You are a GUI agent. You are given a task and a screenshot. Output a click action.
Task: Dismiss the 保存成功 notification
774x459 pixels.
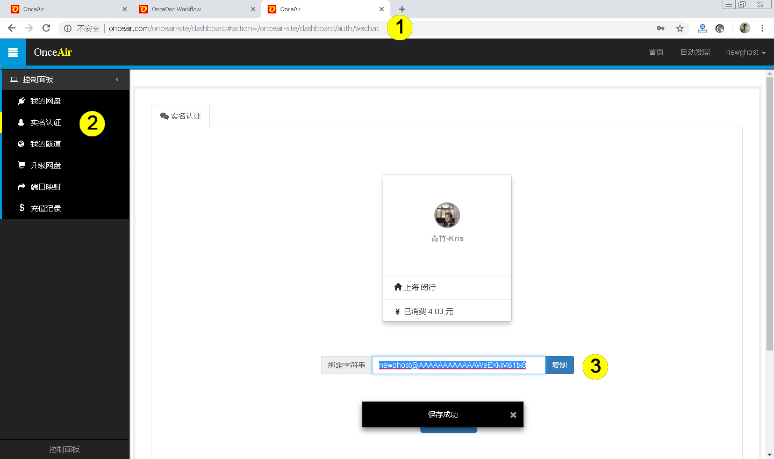[513, 415]
